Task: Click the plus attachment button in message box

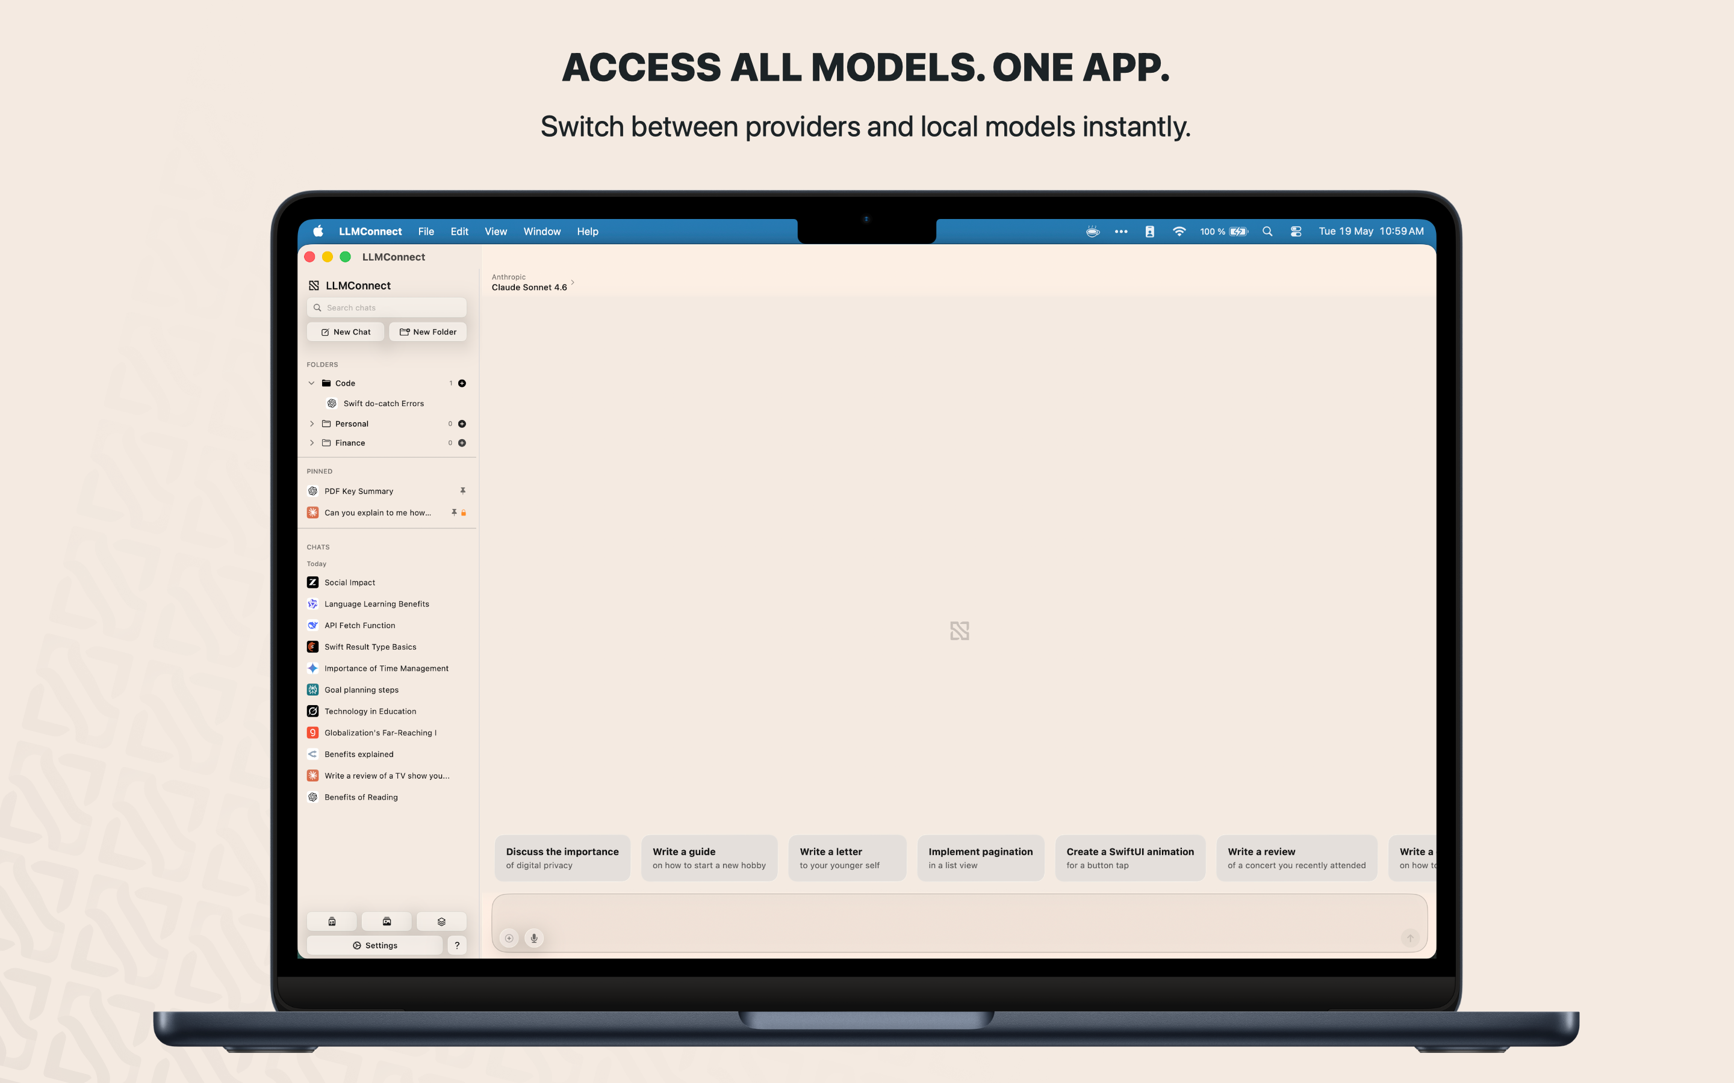Action: 509,939
